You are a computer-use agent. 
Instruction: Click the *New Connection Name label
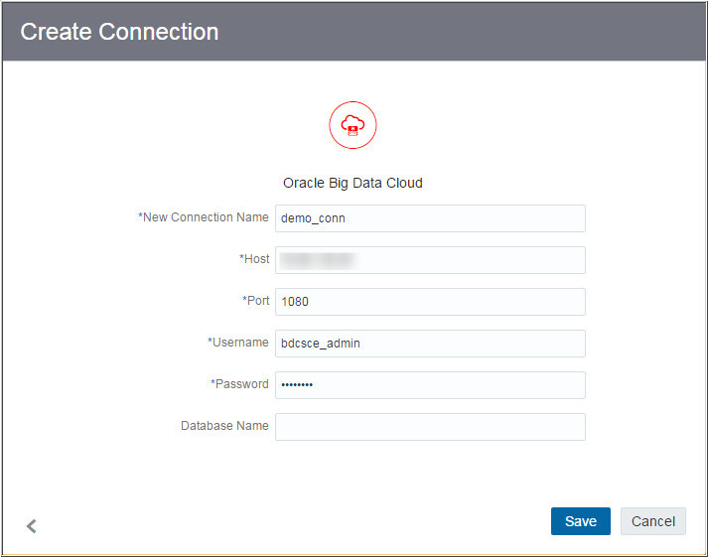click(x=204, y=217)
